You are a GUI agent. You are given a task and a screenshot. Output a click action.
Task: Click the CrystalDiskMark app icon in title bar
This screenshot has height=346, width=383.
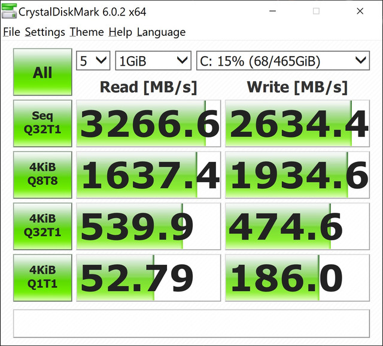(9, 11)
